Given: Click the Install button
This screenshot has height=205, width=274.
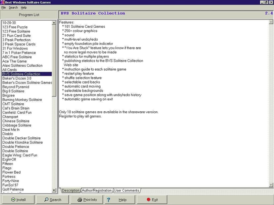Looking at the screenshot, I should [x=18, y=200].
